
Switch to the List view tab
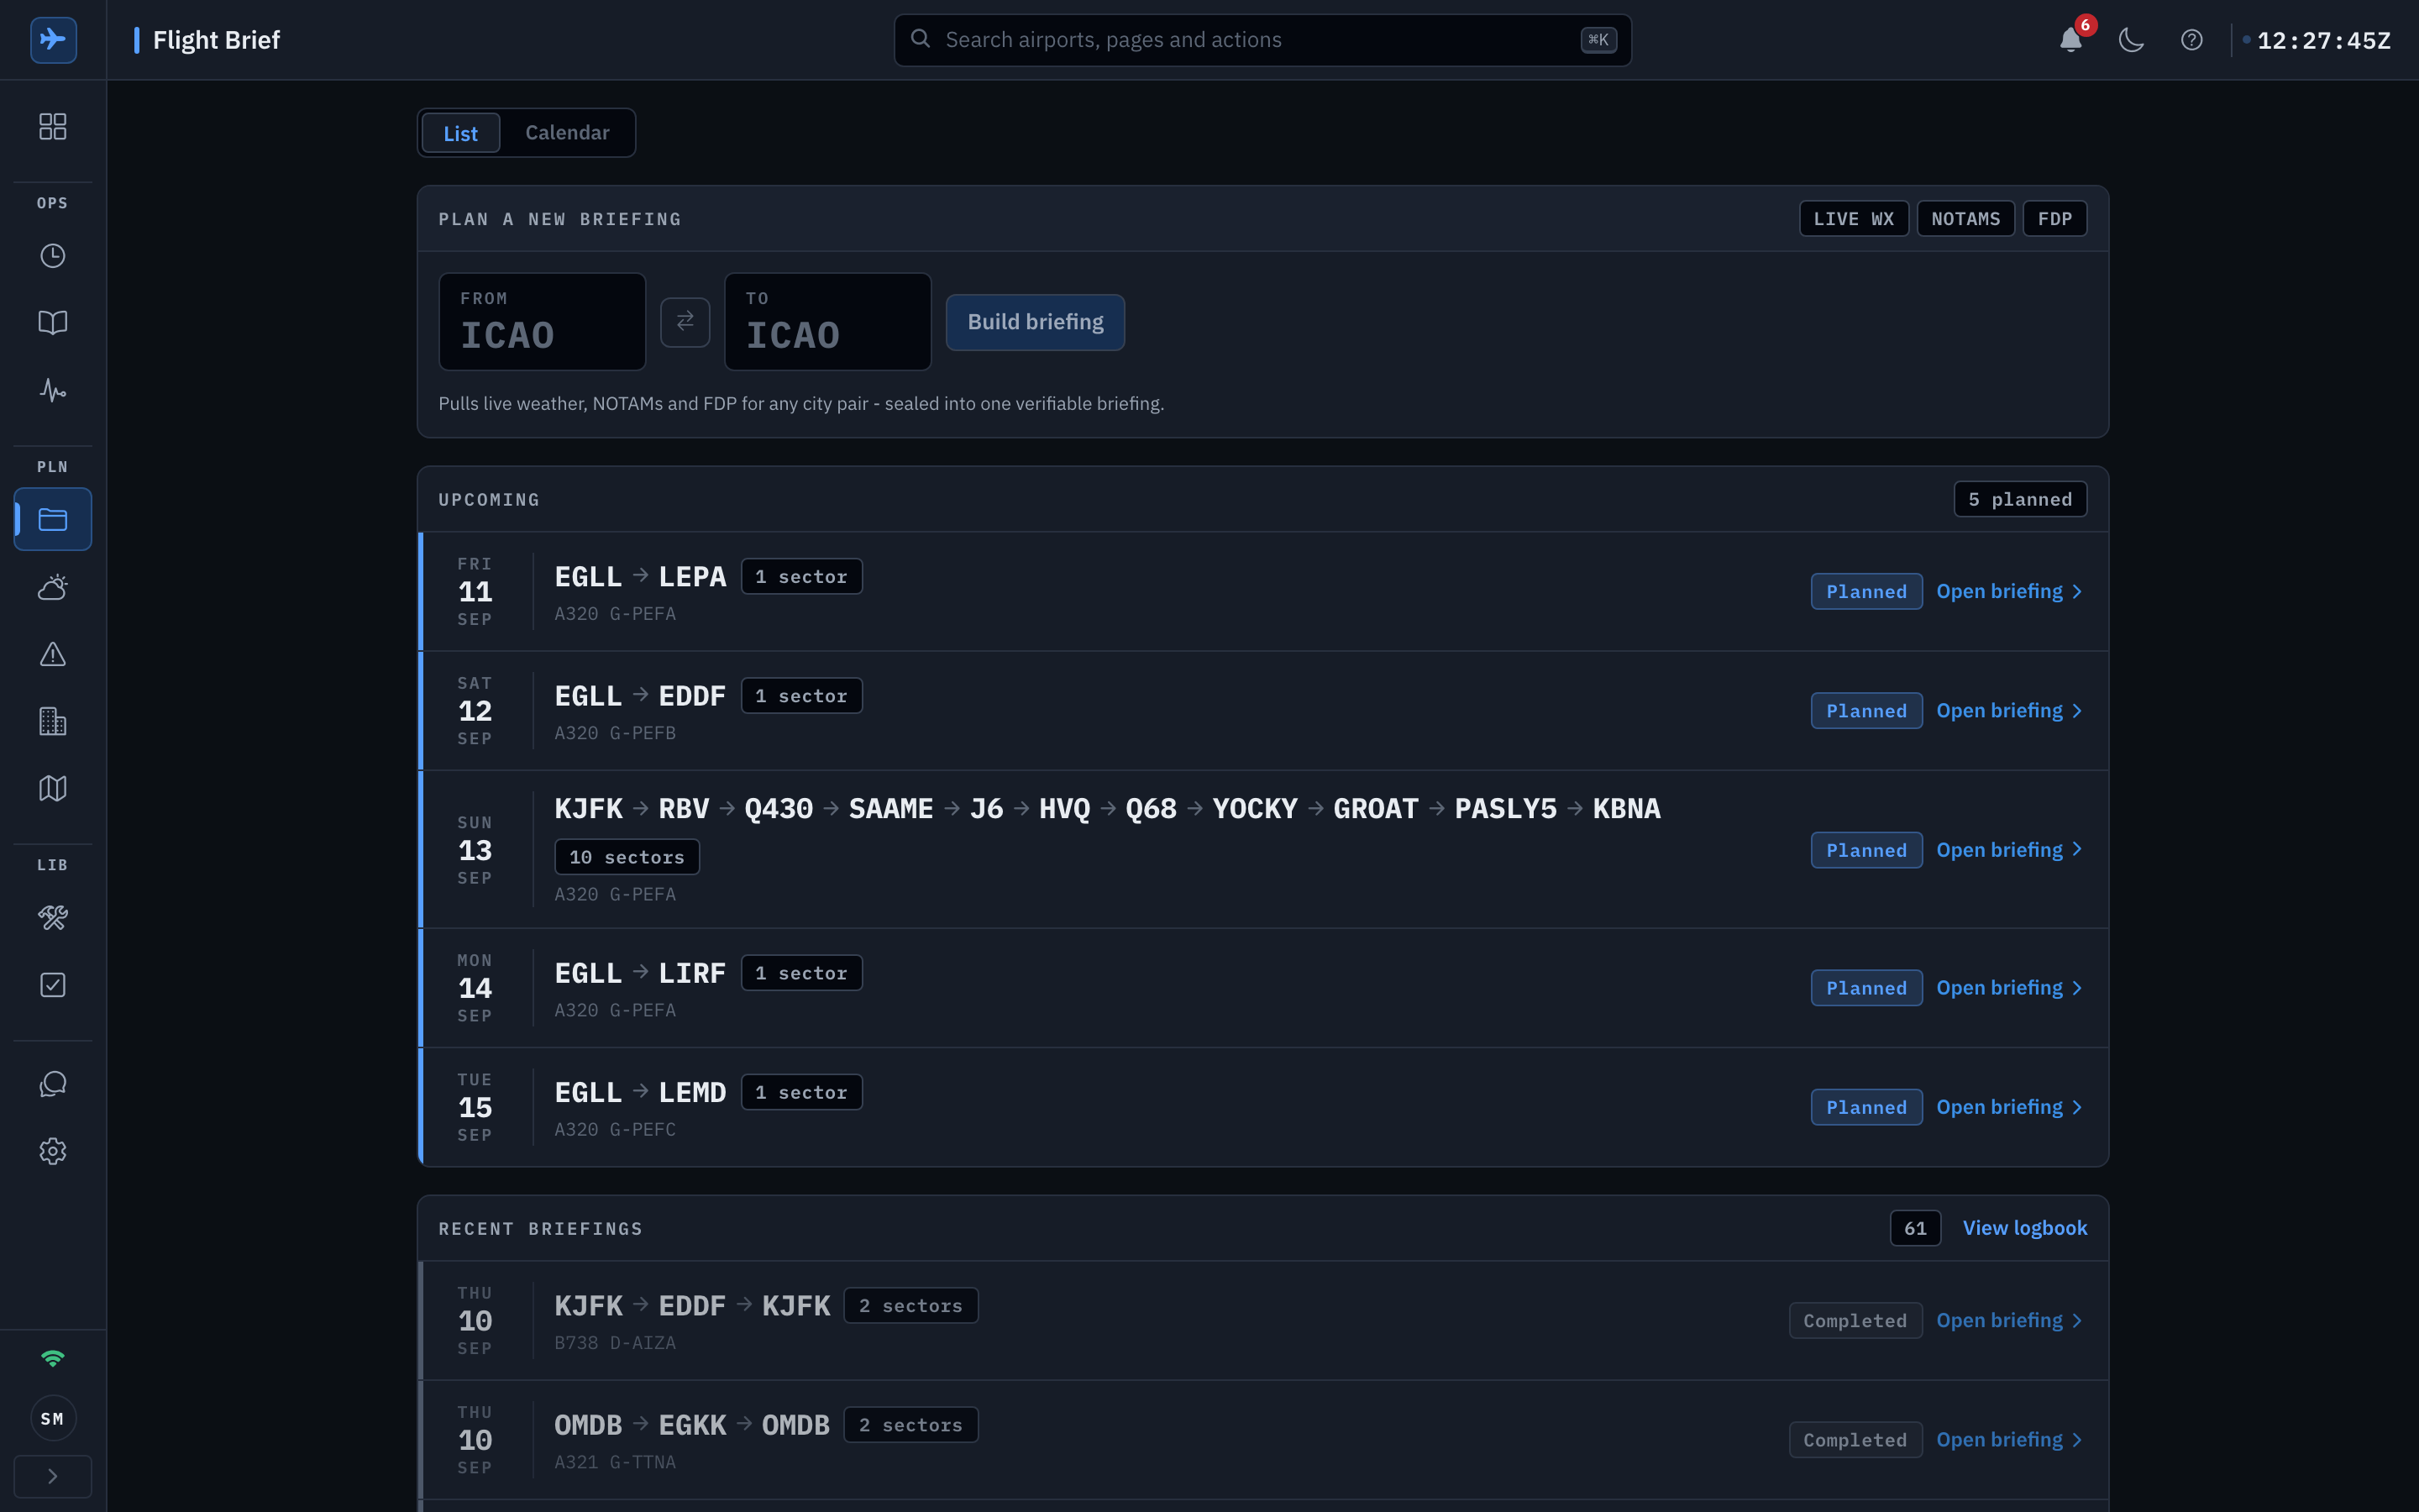coord(461,133)
